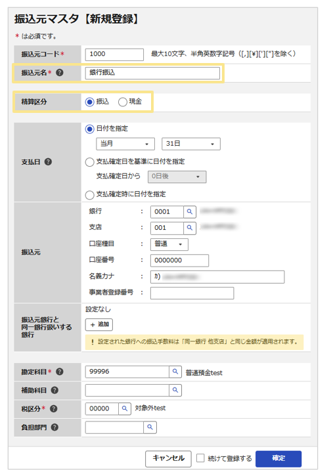The image size is (329, 476).
Task: Click the bank (銀行) search magnifier icon
Action: 190,212
